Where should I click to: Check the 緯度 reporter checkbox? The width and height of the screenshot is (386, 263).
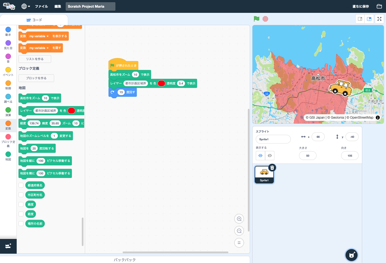21,204
